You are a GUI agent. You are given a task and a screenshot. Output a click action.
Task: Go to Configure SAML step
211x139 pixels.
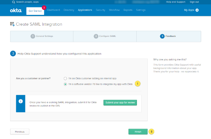pyautogui.click(x=105, y=36)
